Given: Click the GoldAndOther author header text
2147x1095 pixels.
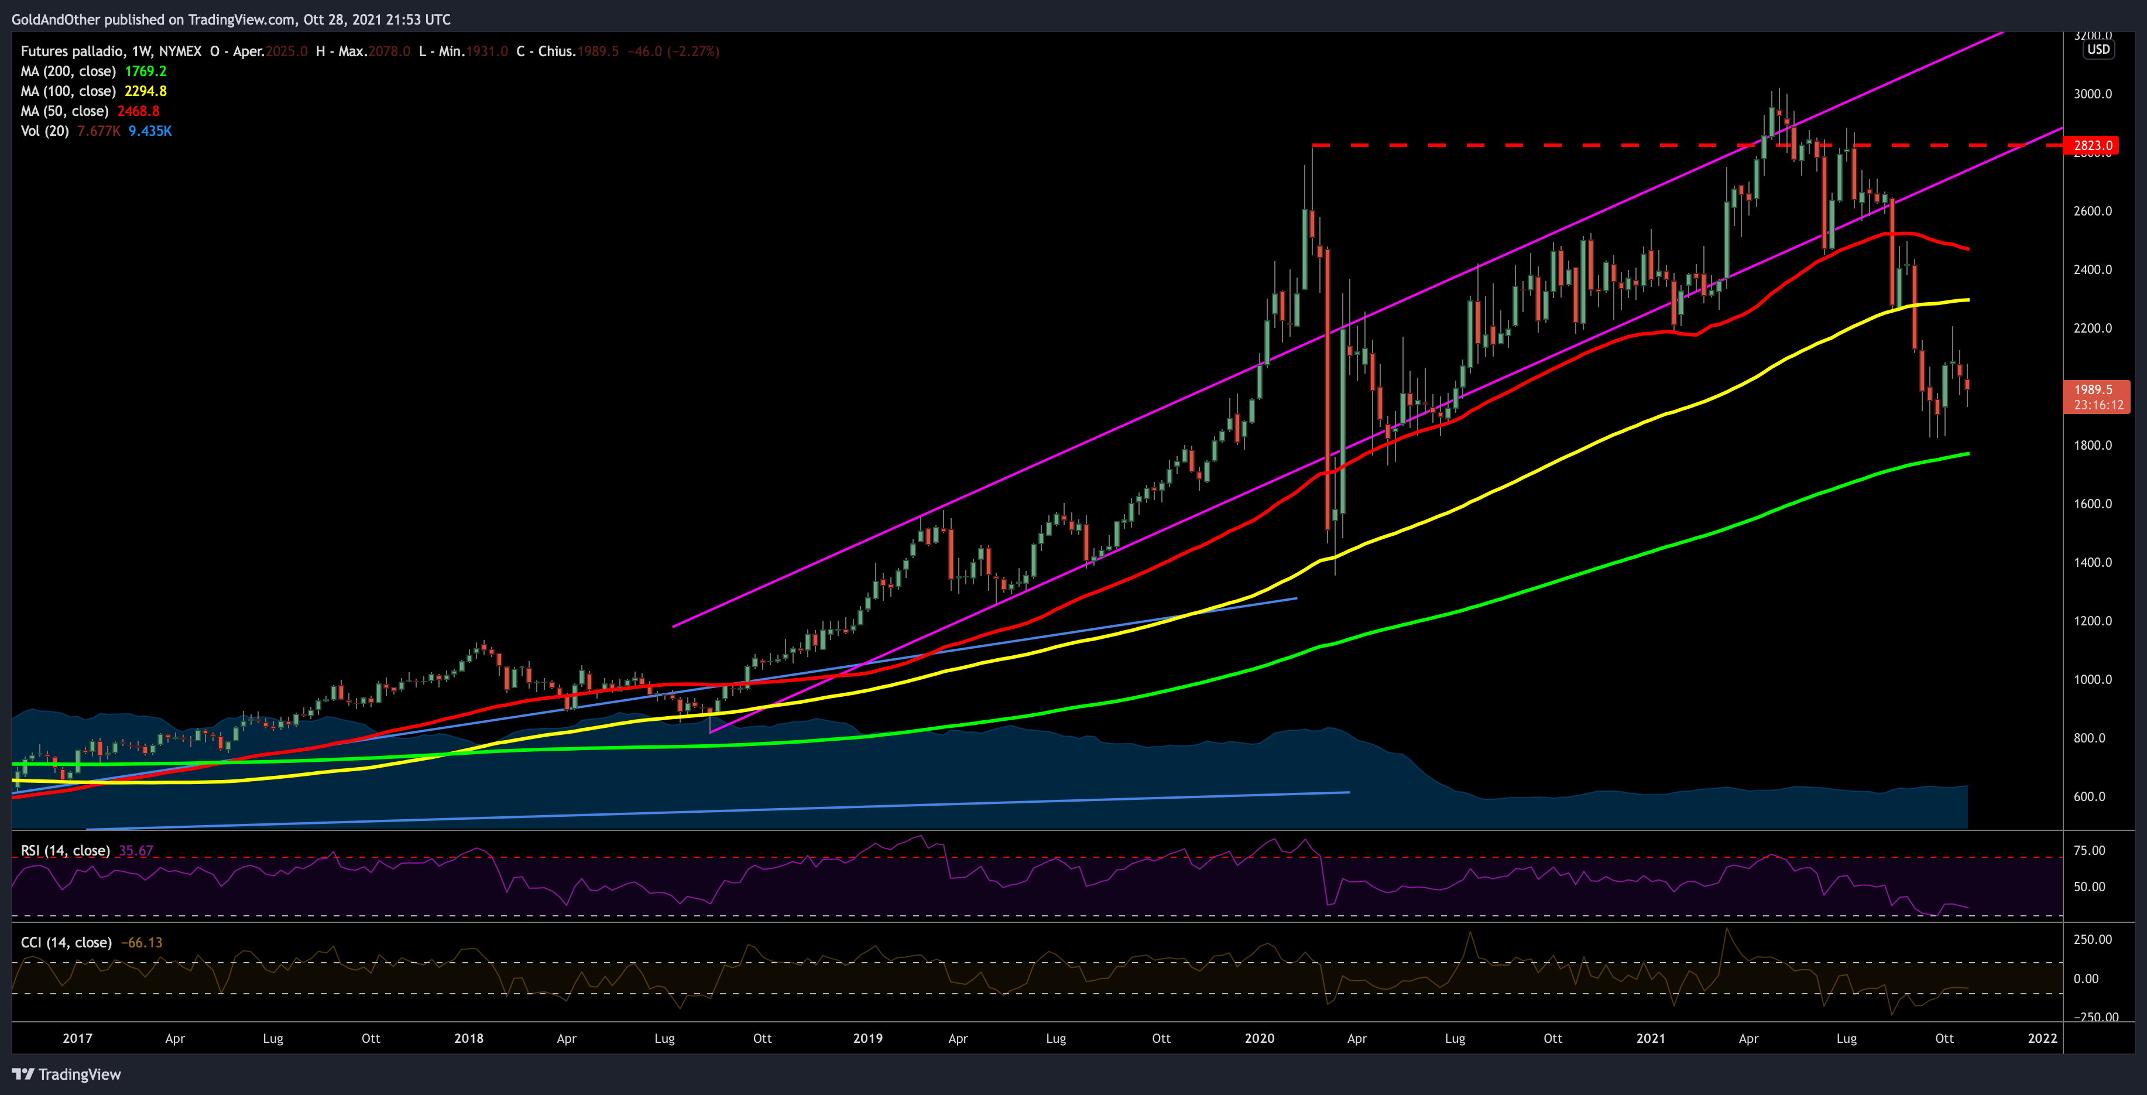Looking at the screenshot, I should [x=57, y=19].
